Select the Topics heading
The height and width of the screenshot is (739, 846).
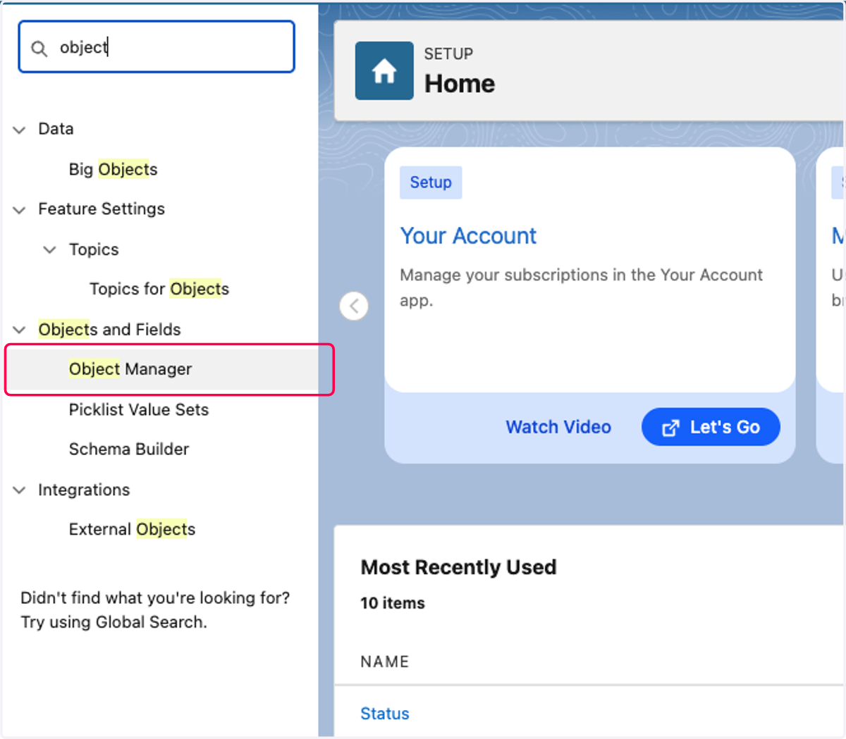[x=94, y=249]
